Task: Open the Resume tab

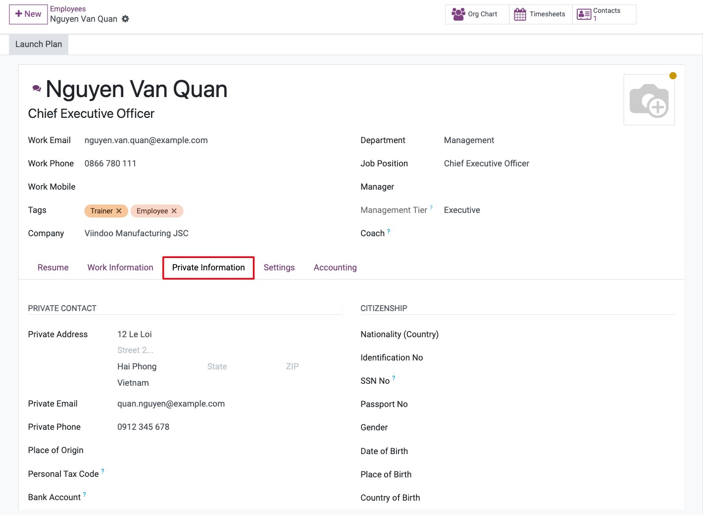Action: coord(53,268)
